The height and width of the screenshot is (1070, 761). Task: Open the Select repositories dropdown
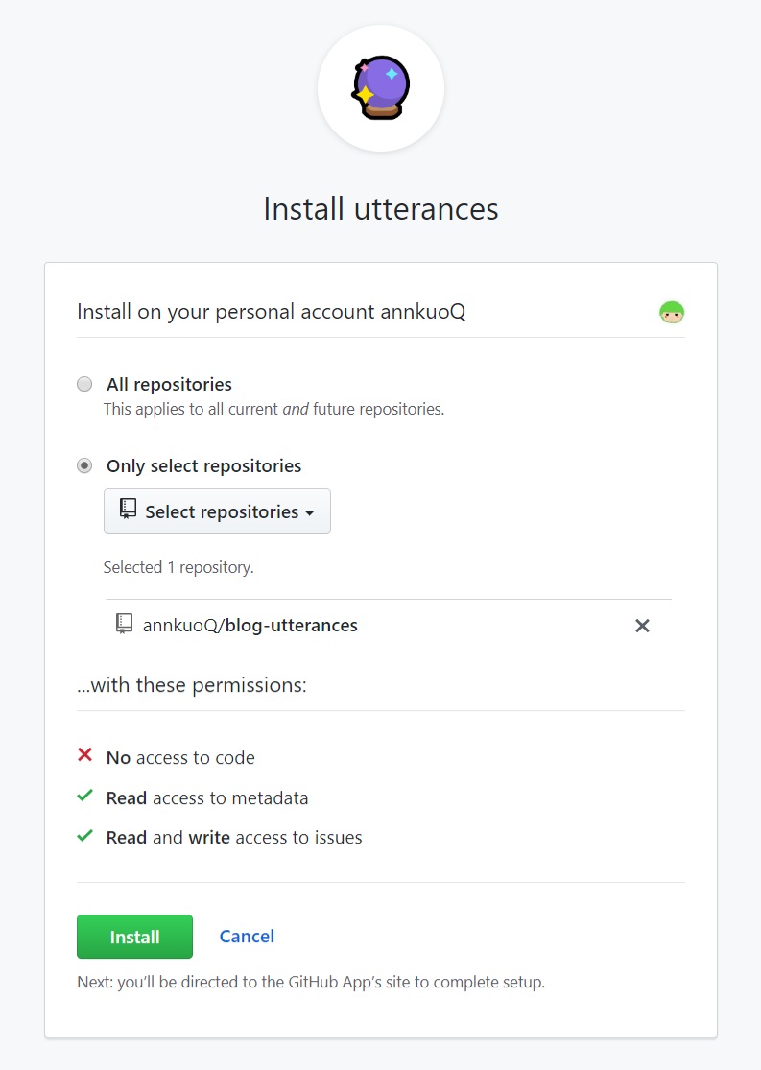pos(217,511)
